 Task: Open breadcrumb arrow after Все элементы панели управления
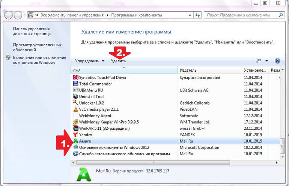click(107, 15)
